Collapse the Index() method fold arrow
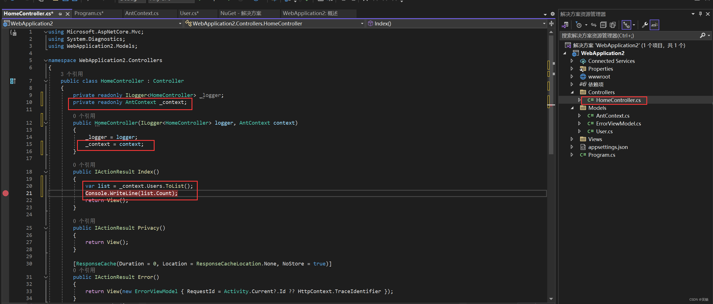The height and width of the screenshot is (304, 713). tap(46, 172)
